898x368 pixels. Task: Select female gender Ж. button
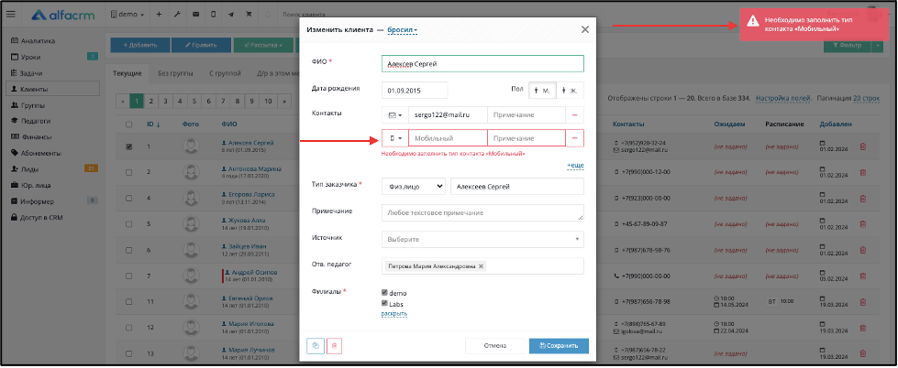(571, 91)
